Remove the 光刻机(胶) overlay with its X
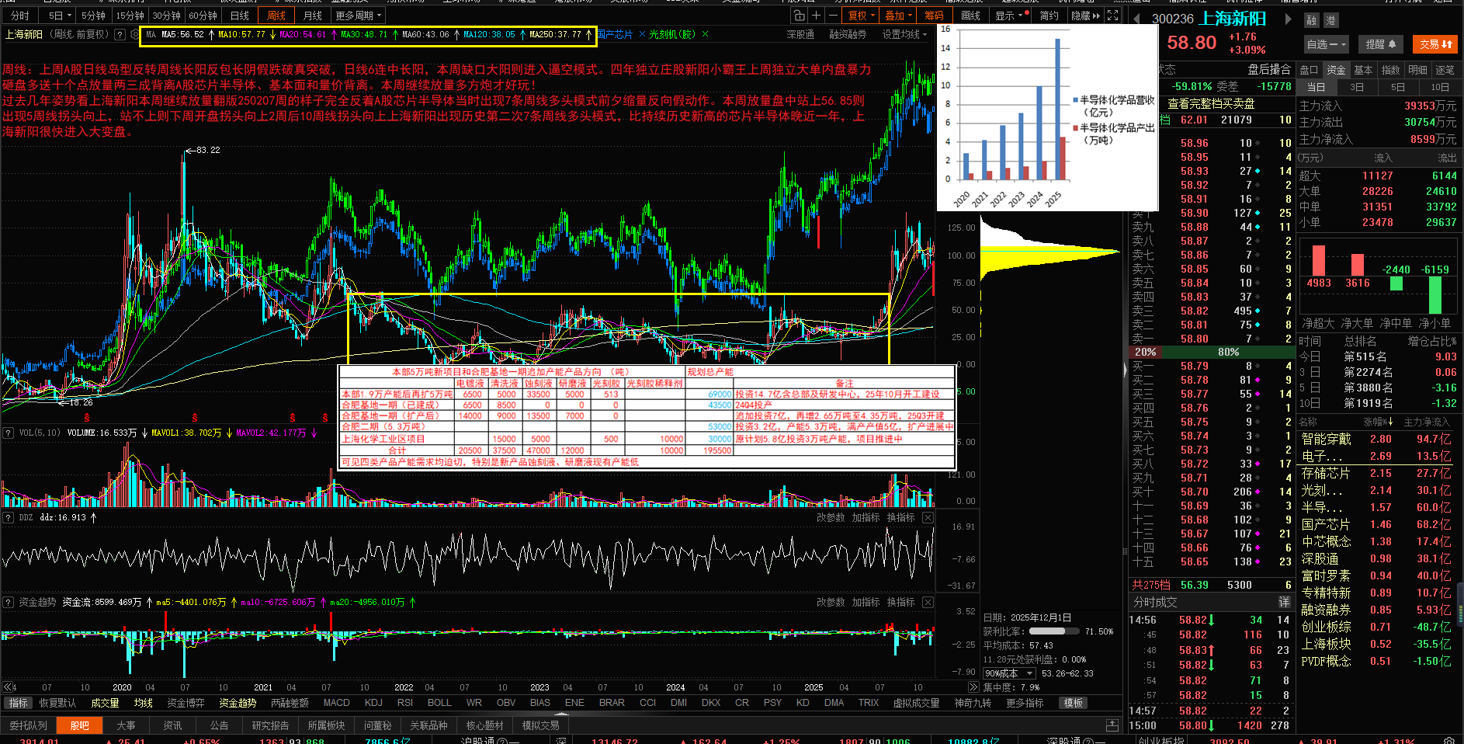 (x=705, y=34)
